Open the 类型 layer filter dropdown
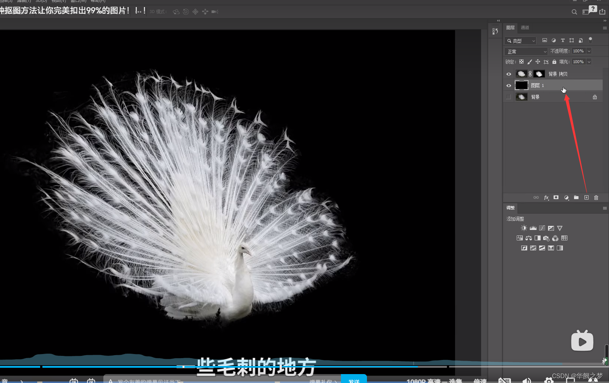 (521, 40)
